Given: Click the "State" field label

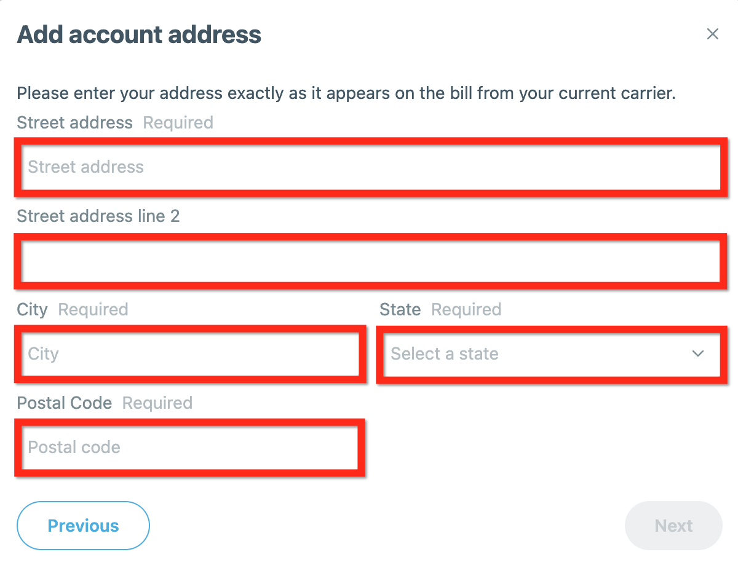Looking at the screenshot, I should [x=400, y=310].
